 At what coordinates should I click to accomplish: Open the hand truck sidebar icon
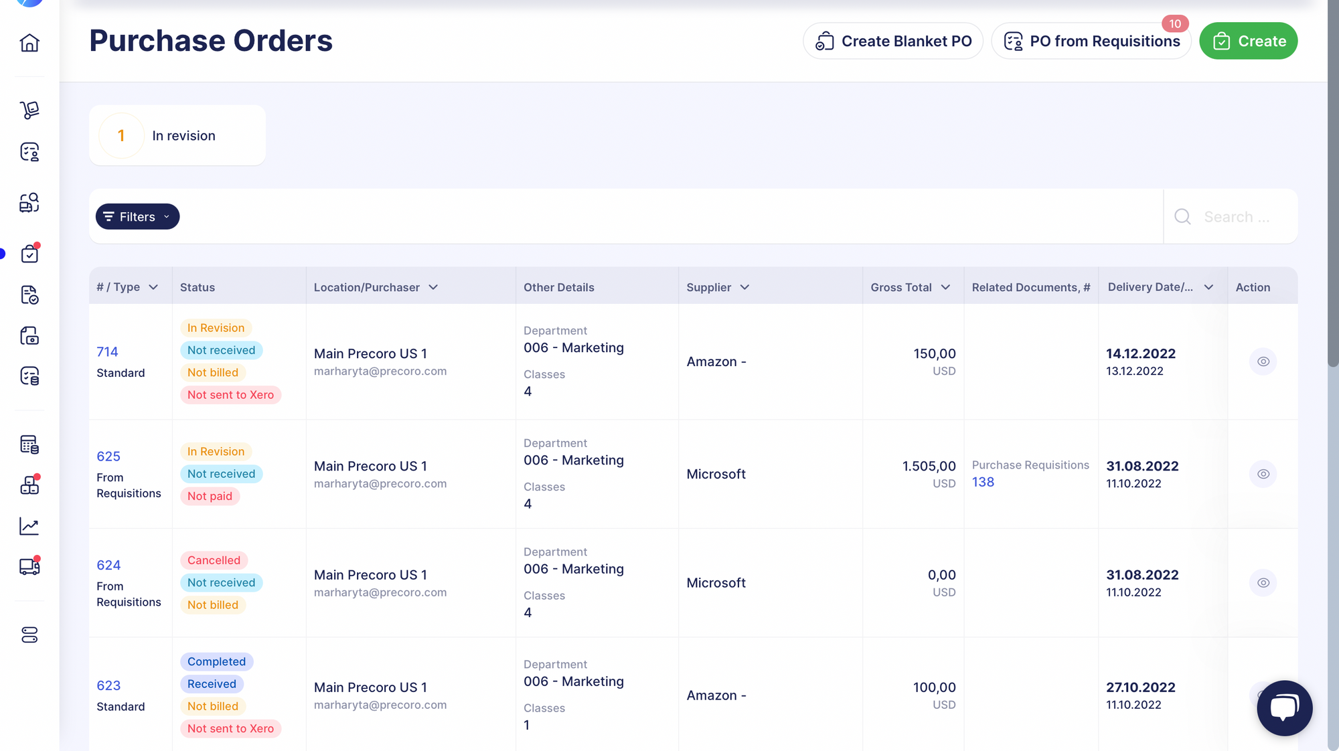(x=29, y=110)
